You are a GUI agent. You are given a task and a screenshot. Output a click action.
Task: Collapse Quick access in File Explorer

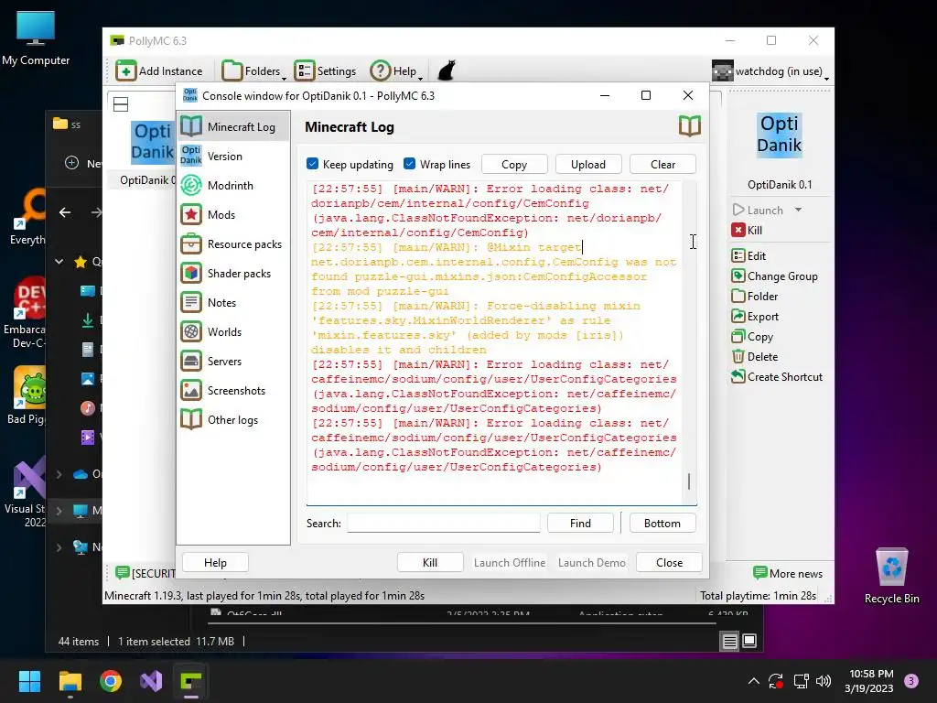[59, 261]
